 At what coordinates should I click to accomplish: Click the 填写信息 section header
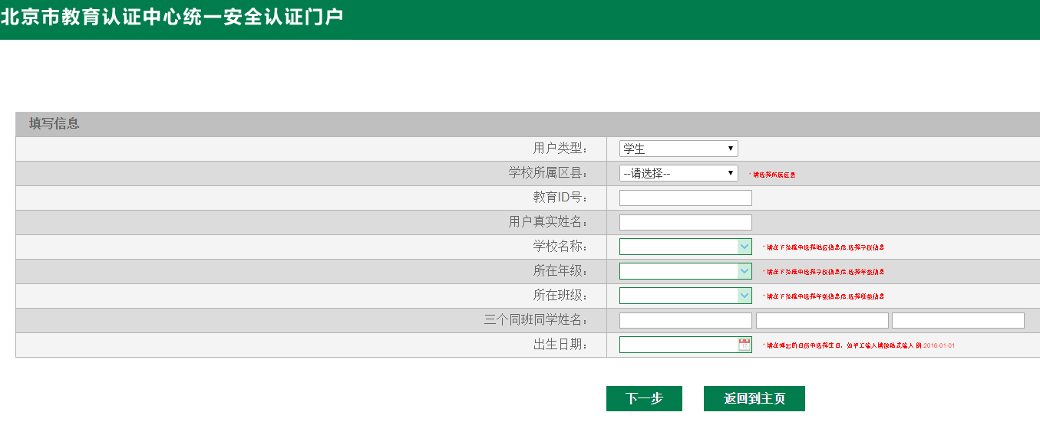pyautogui.click(x=54, y=123)
